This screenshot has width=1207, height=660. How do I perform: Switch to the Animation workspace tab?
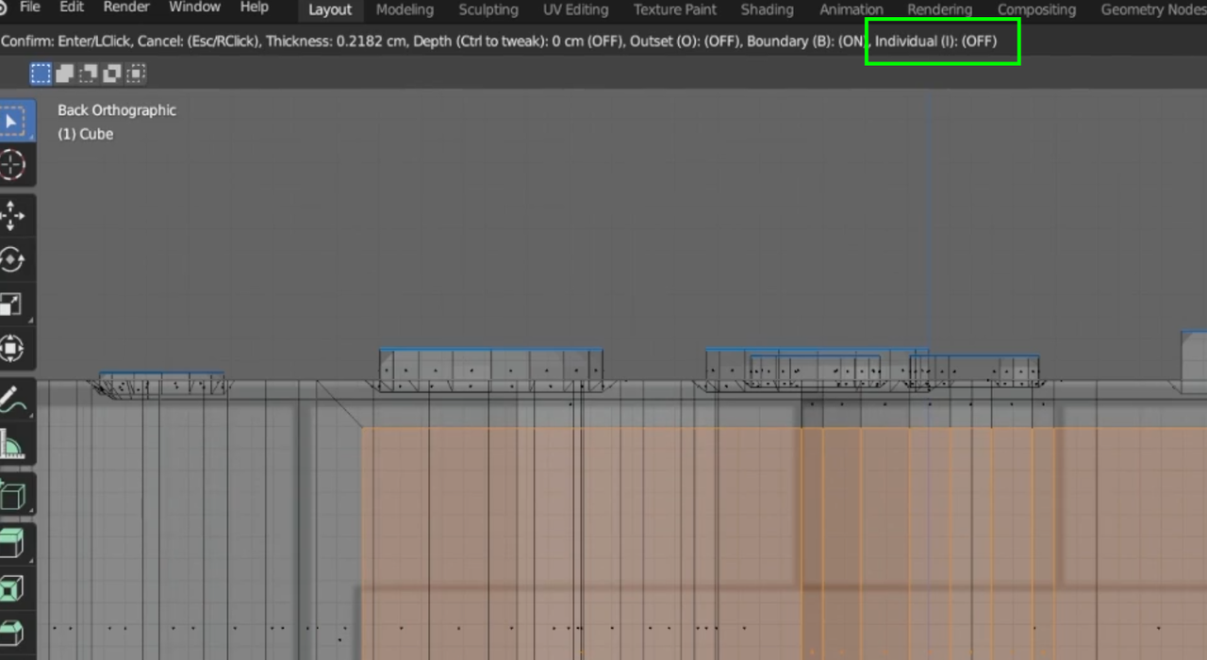click(852, 10)
